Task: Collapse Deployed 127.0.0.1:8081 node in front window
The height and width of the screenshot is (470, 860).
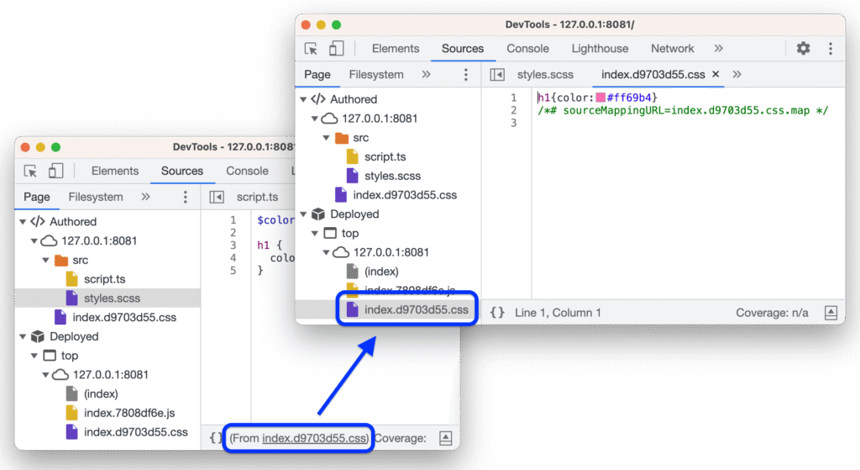Action: 327,252
